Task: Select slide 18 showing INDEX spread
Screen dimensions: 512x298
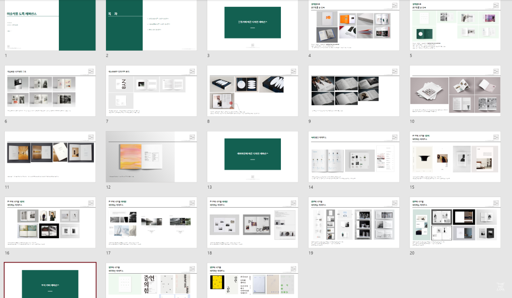Action: pyautogui.click(x=252, y=222)
